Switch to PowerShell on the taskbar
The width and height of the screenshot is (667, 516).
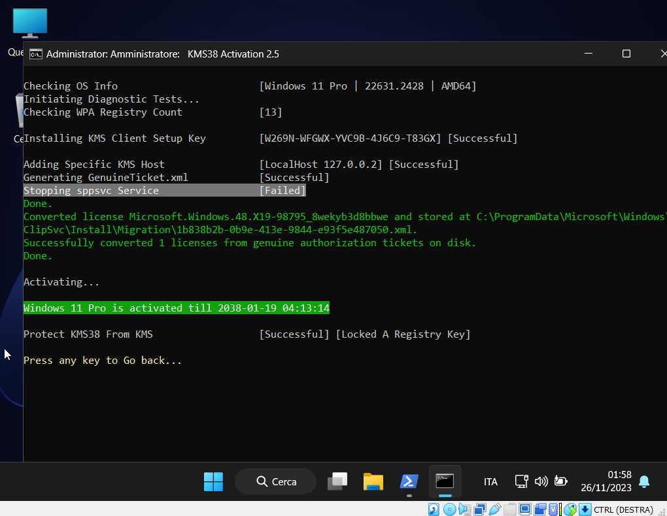pos(409,481)
